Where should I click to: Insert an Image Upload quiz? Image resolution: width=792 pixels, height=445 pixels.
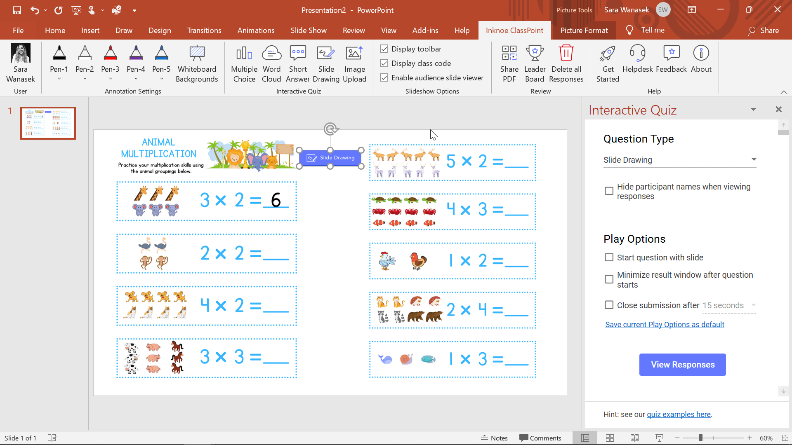click(354, 63)
